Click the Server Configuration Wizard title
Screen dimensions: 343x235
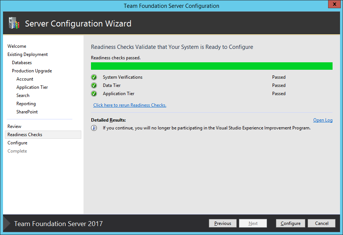78,23
